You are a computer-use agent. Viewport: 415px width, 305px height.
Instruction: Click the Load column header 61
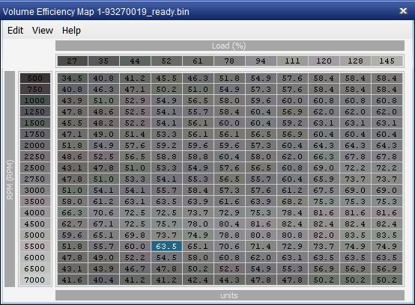pos(198,61)
